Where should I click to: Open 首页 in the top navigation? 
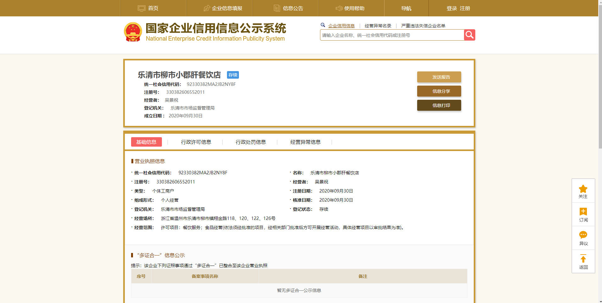153,8
